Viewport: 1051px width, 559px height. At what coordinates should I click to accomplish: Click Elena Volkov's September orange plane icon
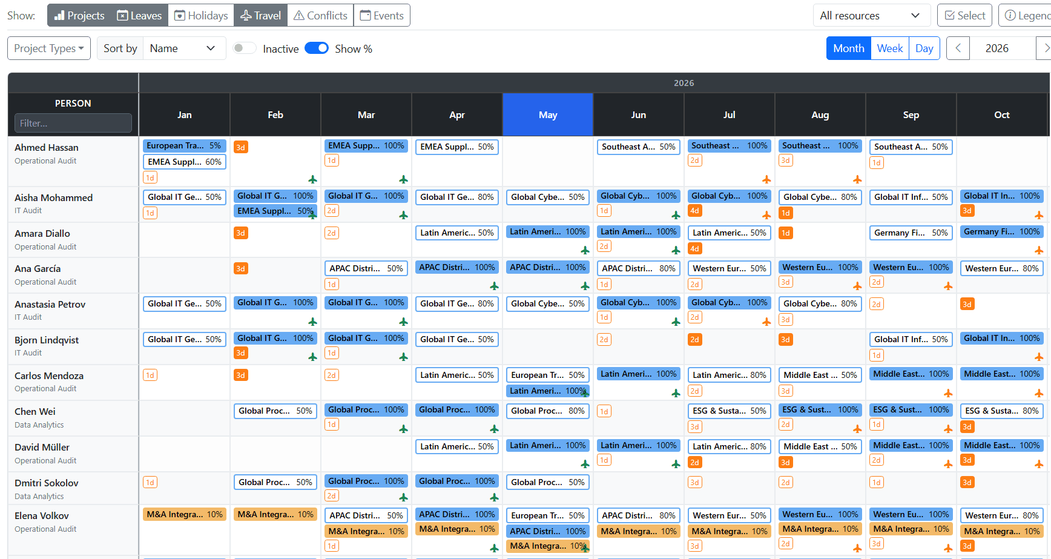948,548
